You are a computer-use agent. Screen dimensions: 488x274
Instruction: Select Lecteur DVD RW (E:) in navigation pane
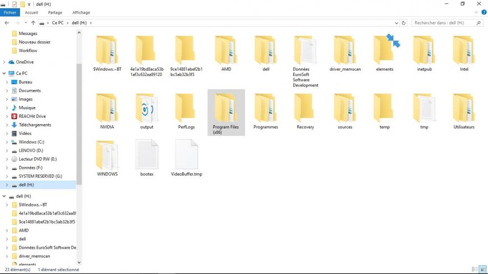click(38, 159)
